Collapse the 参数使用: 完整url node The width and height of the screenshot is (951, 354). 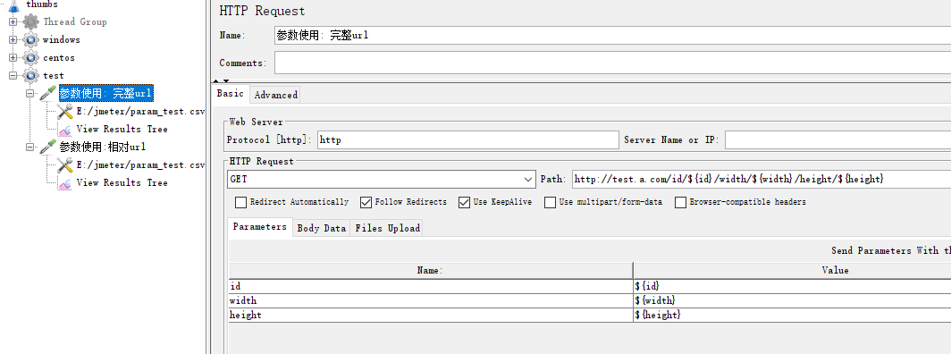point(30,94)
